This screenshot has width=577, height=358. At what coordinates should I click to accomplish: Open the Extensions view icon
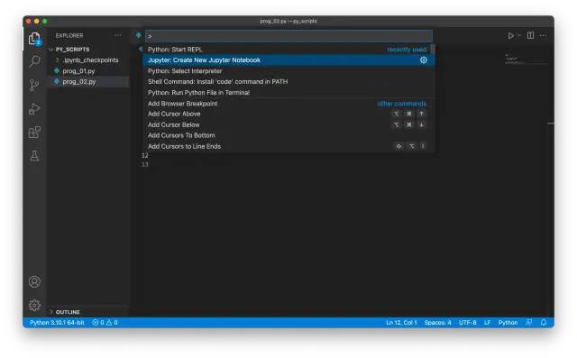[34, 132]
